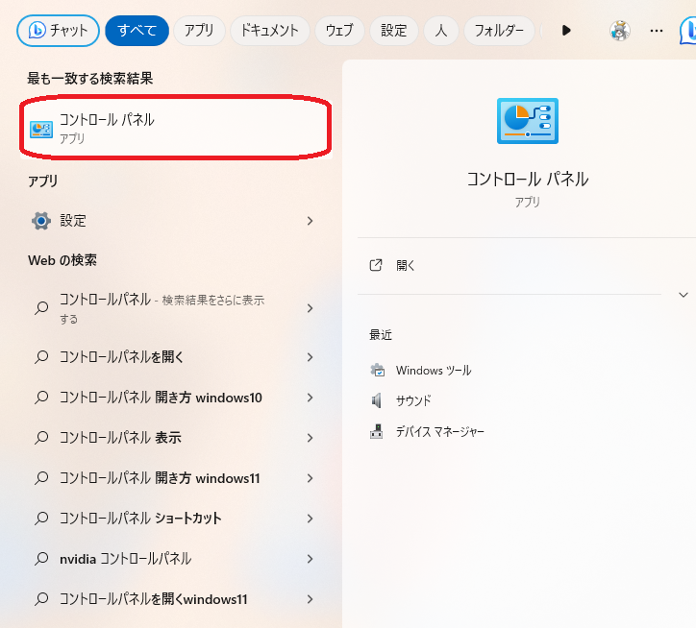Click the コントロール パネル title in preview pane
The width and height of the screenshot is (696, 628).
(x=528, y=180)
